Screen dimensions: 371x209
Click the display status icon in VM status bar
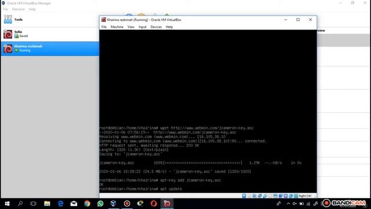pos(275,196)
